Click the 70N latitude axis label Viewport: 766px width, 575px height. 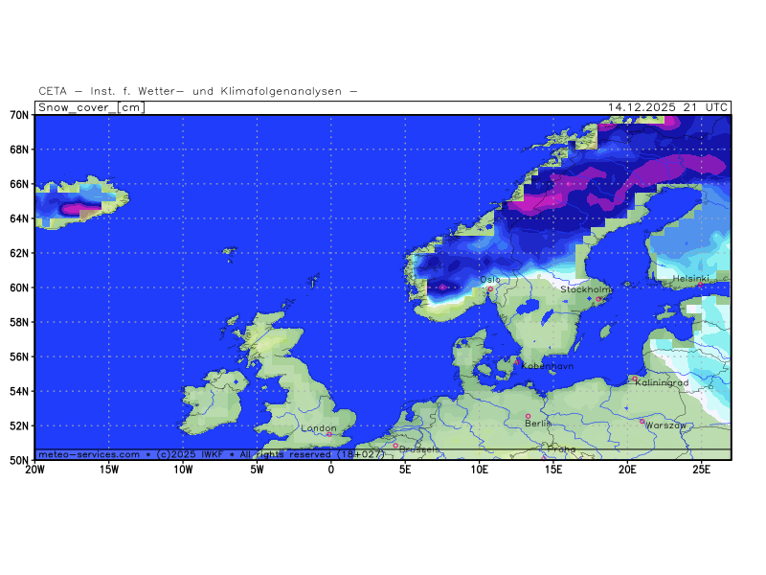pyautogui.click(x=19, y=116)
